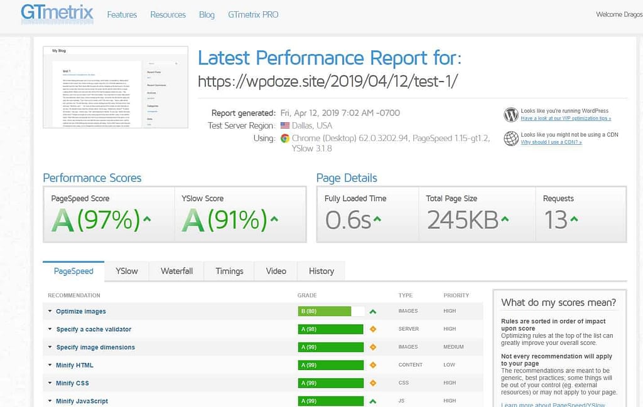
Task: Open the Video tab
Action: [276, 271]
